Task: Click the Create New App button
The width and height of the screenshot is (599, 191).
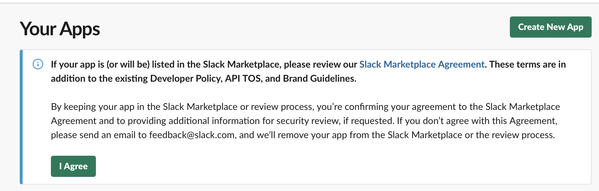Action: [550, 27]
